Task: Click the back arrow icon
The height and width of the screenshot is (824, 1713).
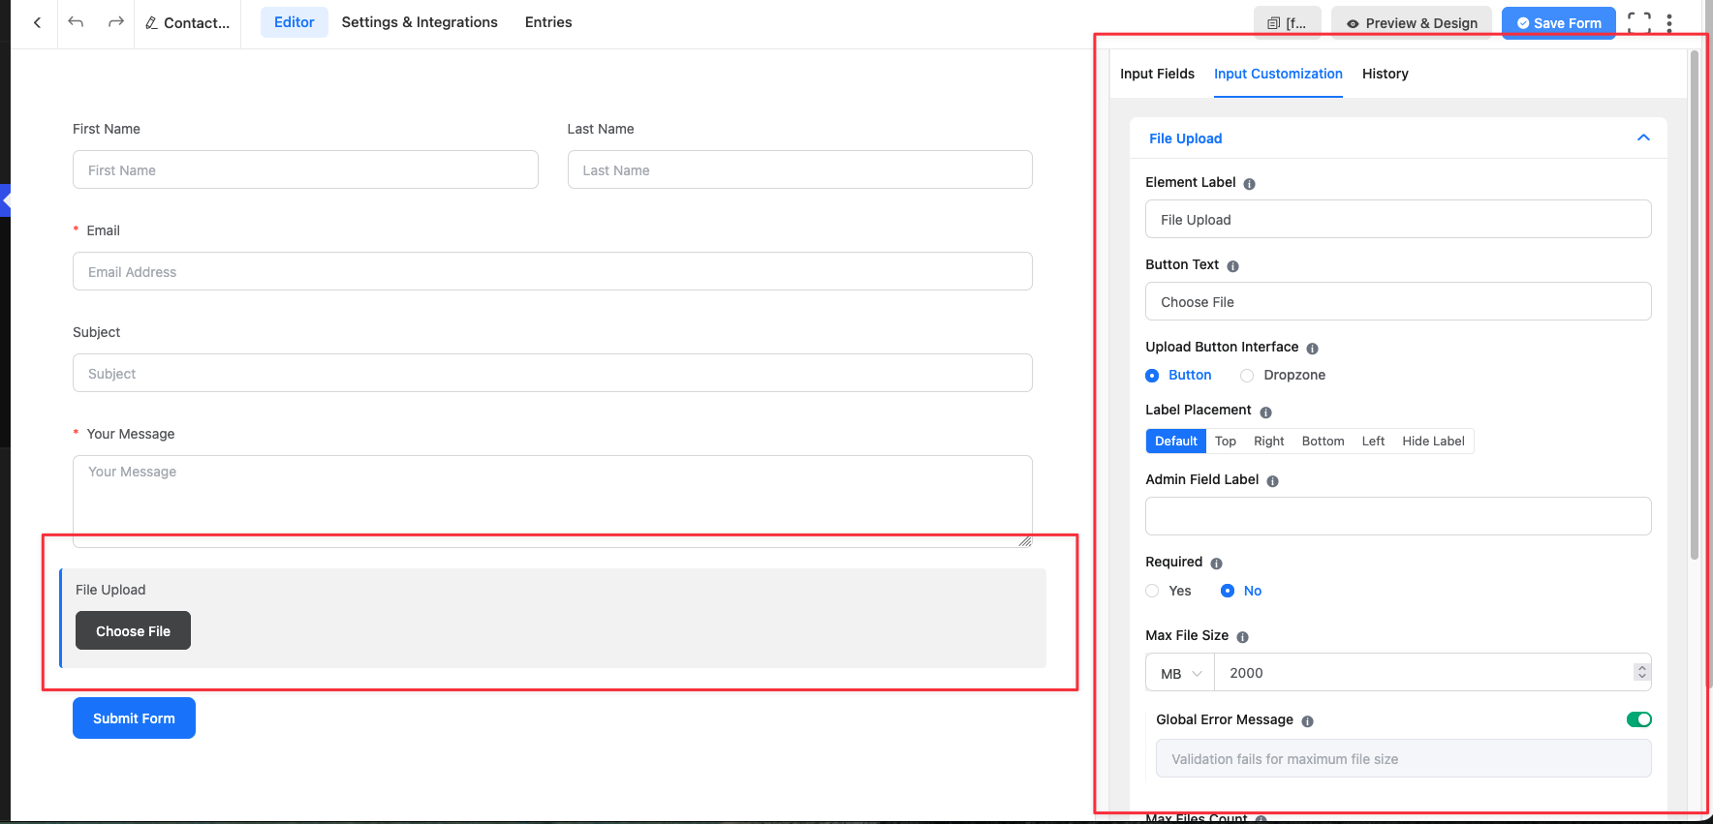Action: click(x=37, y=22)
